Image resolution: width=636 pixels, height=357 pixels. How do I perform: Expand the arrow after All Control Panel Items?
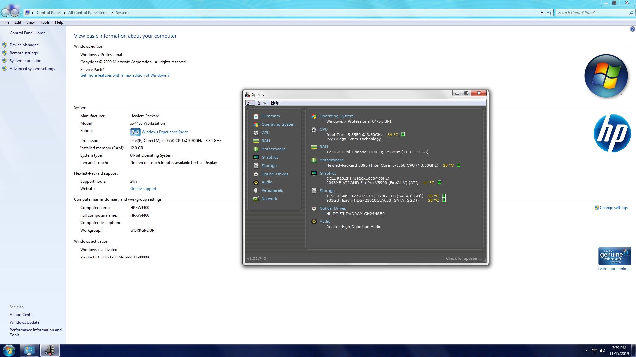(x=112, y=13)
